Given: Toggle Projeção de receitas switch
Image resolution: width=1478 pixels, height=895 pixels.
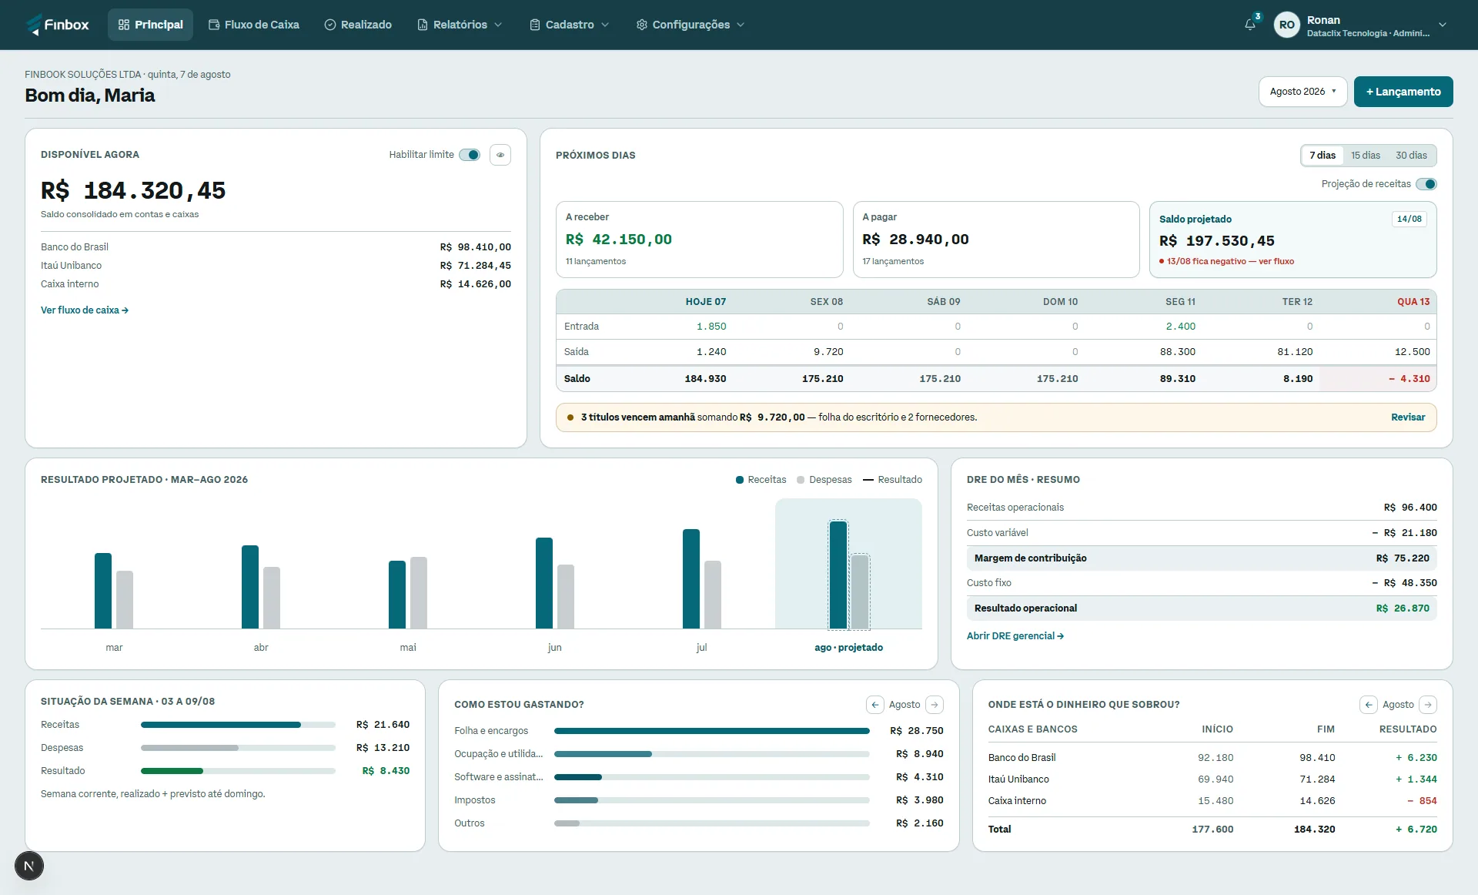Looking at the screenshot, I should (1426, 184).
